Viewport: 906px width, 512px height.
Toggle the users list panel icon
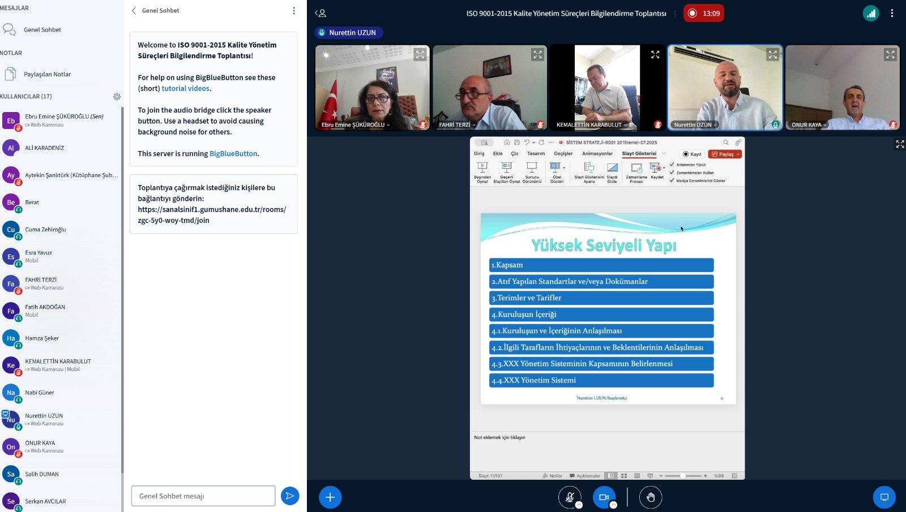[320, 13]
